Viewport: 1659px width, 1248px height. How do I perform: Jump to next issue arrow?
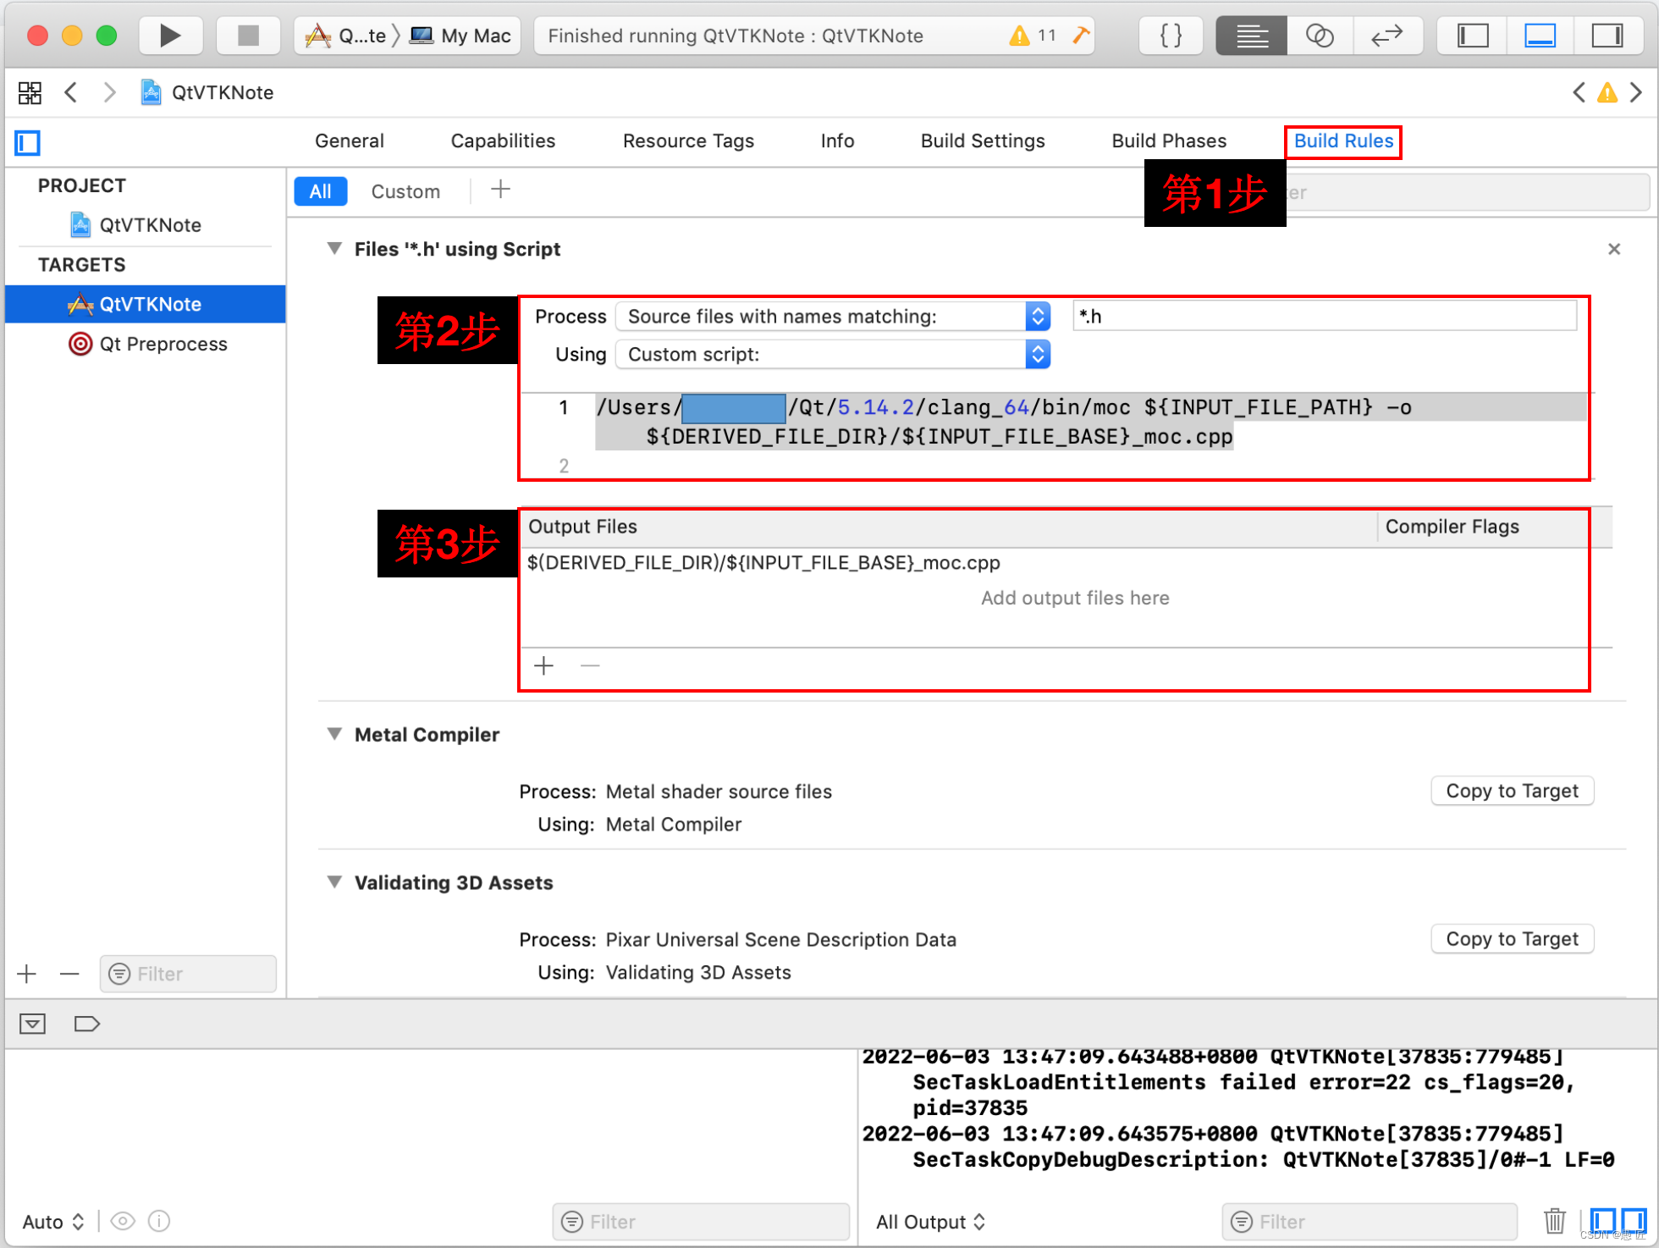pyautogui.click(x=1636, y=92)
